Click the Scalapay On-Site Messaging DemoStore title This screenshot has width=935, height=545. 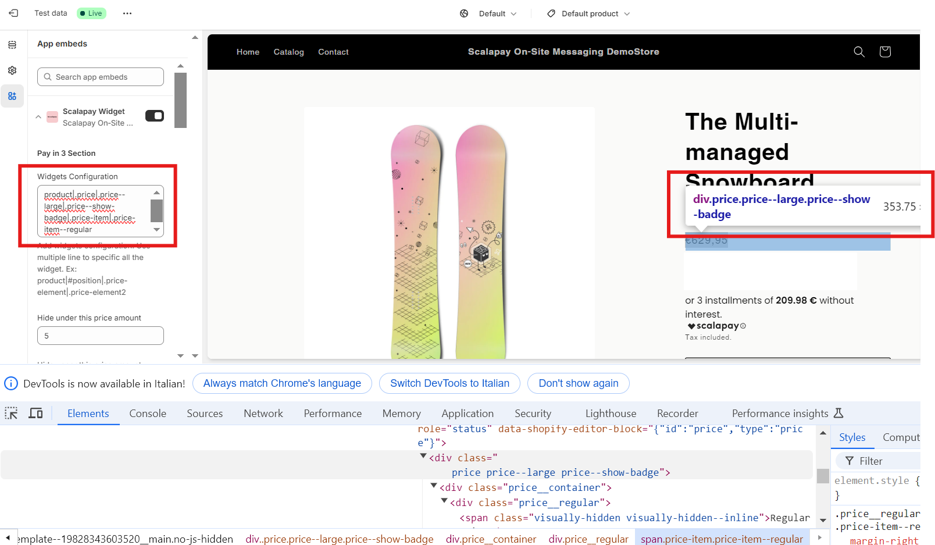point(563,52)
